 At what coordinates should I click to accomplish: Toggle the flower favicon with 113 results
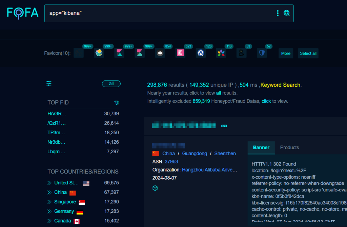(221, 53)
